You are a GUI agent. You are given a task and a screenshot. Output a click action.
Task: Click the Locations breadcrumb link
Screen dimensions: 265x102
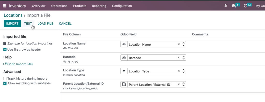point(13,15)
